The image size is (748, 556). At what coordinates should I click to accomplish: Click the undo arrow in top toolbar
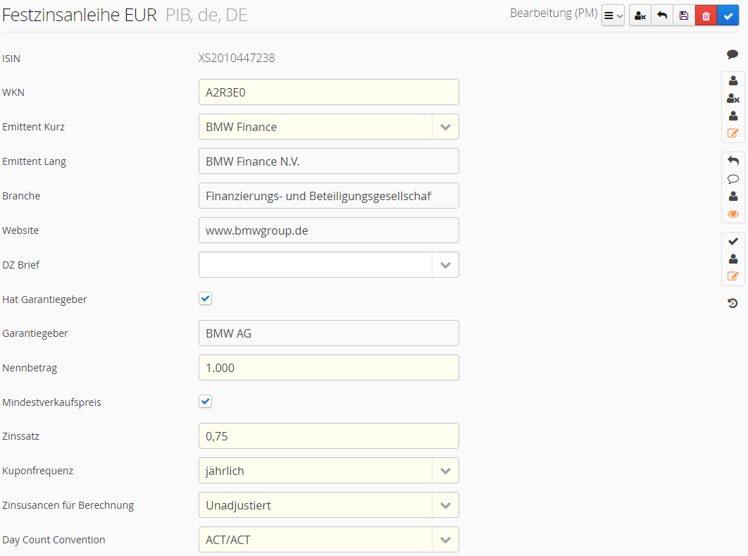point(662,16)
